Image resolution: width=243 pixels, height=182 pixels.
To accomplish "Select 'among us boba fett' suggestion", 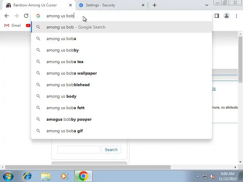I will point(122,108).
